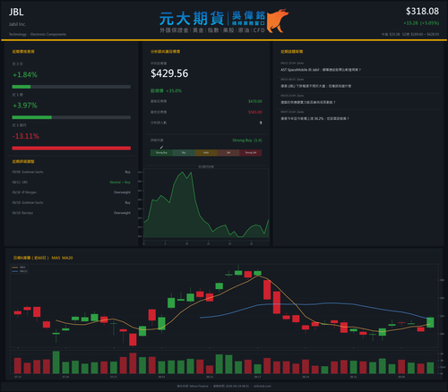Select the Strong Sell rating segment
Screen dimensions: 448x392
(251, 153)
